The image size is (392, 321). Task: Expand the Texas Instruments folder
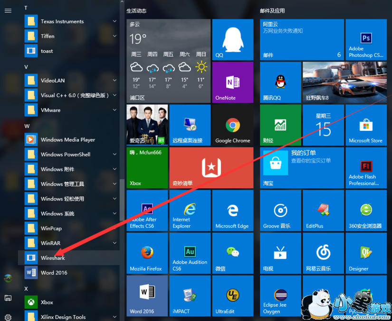click(115, 21)
